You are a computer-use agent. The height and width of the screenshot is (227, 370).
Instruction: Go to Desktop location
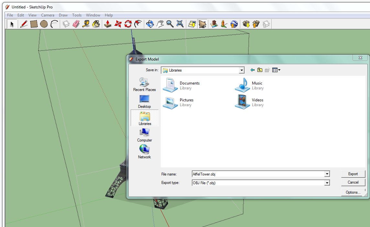tap(145, 102)
